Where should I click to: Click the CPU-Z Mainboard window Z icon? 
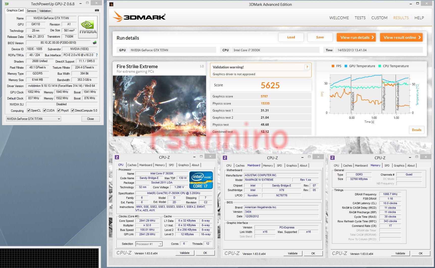pyautogui.click(x=225, y=158)
